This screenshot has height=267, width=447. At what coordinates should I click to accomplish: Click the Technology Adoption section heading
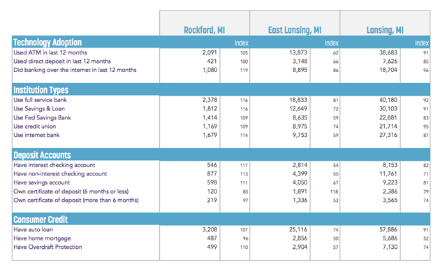click(x=47, y=43)
